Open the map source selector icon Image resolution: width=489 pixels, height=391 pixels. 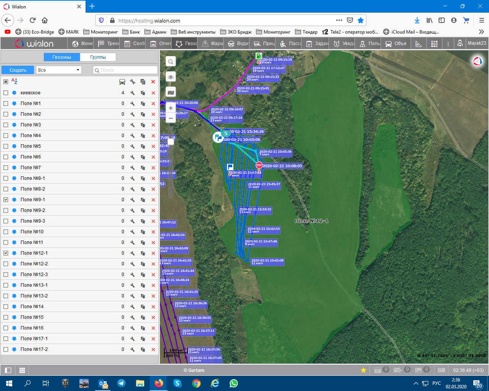(x=171, y=92)
